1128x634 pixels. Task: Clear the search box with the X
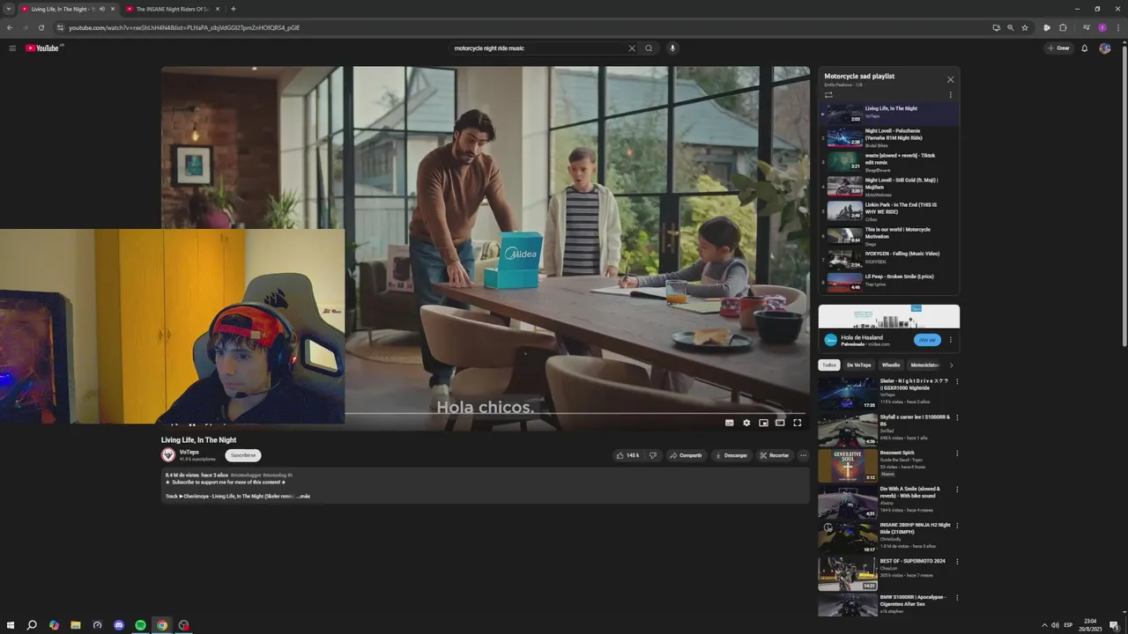click(x=631, y=48)
